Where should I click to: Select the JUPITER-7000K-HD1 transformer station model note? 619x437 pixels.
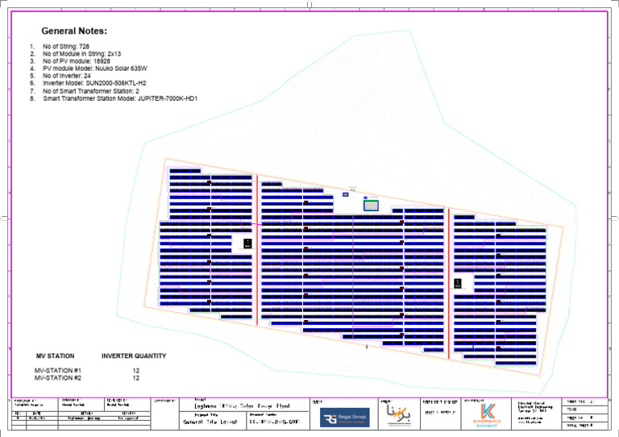point(120,98)
